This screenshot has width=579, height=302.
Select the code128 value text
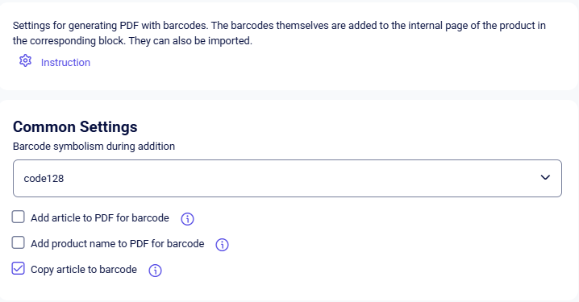coord(44,179)
